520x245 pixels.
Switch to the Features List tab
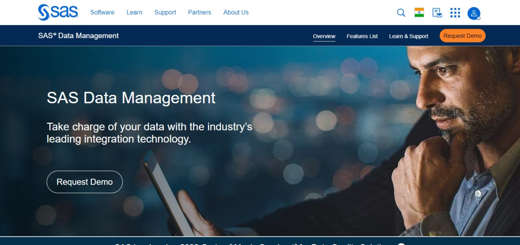click(362, 36)
